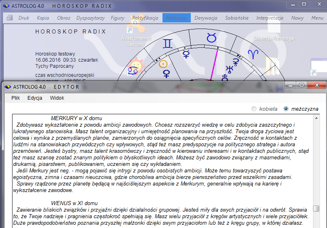The width and height of the screenshot is (327, 228).
Task: Open the Obraz menu item
Action: point(64,18)
